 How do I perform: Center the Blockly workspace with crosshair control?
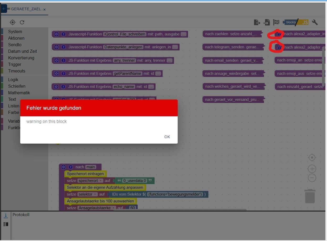pyautogui.click(x=312, y=158)
